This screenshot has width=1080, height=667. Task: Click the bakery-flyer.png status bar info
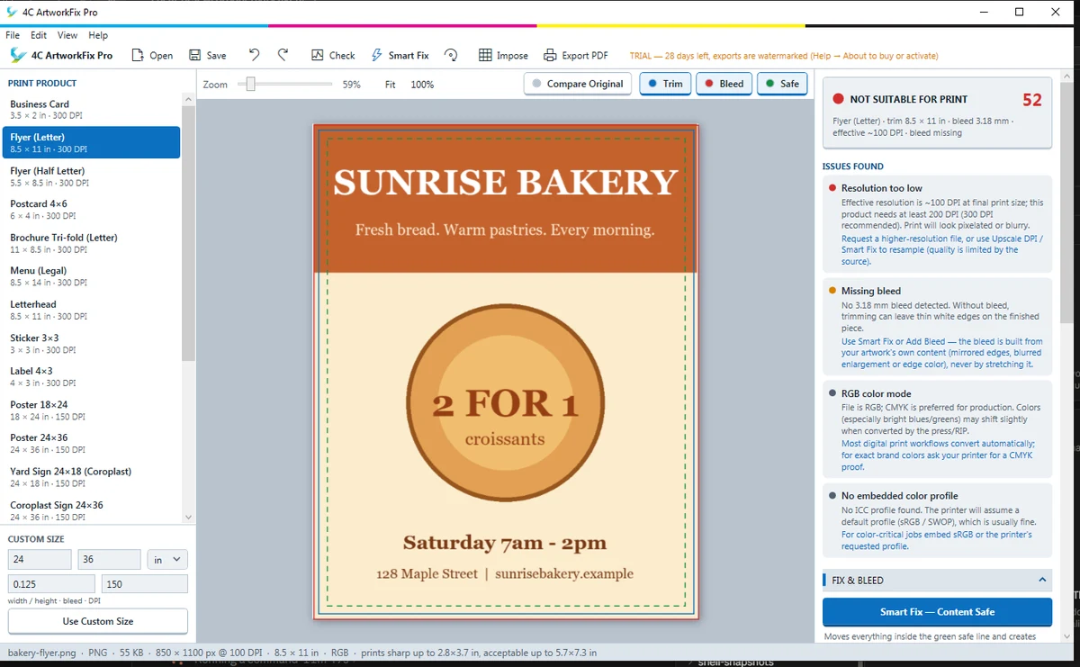click(301, 653)
